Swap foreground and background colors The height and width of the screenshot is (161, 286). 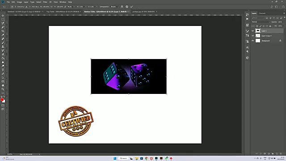4,97
